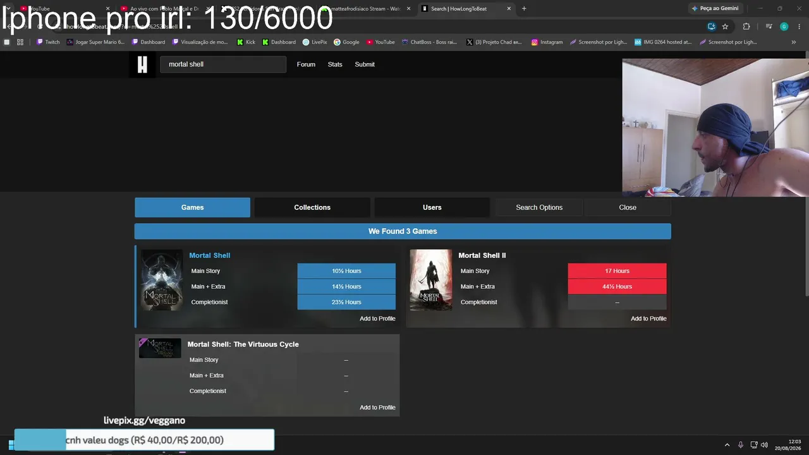This screenshot has width=809, height=455.
Task: Open the Google bookmark
Action: pos(346,42)
